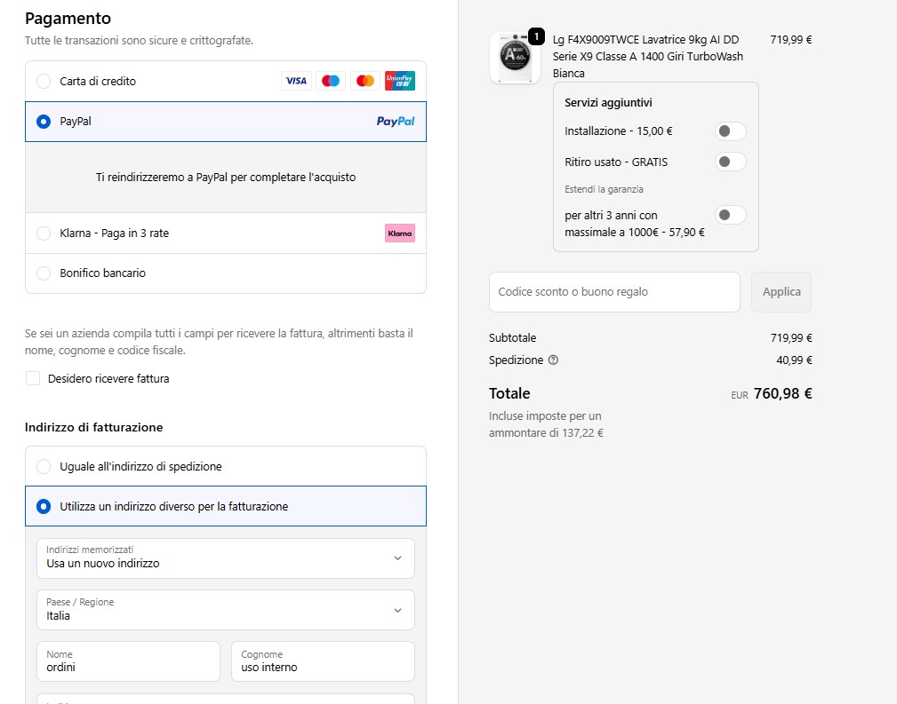Check the Desidero ricevere fattura box
This screenshot has width=897, height=704.
tap(33, 378)
